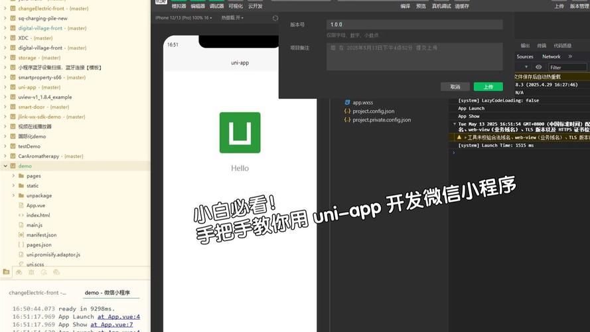Switch to the Sources devtools tab

point(525,56)
